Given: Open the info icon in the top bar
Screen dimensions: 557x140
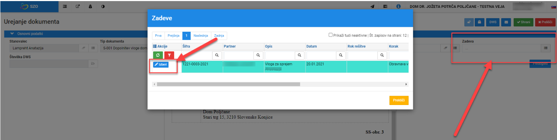Looking at the screenshot, I should [x=399, y=6].
